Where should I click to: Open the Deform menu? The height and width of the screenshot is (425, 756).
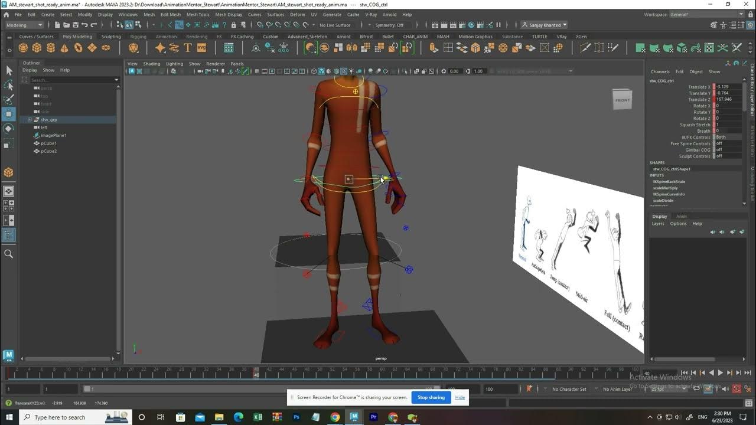click(298, 14)
